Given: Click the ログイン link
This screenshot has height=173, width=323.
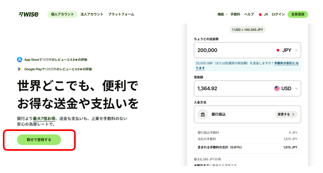Looking at the screenshot, I should [278, 14].
